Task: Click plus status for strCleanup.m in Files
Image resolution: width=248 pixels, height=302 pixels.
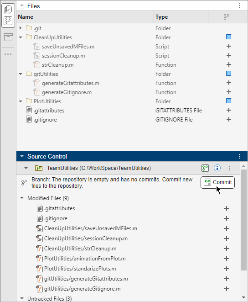Action: coord(228,64)
